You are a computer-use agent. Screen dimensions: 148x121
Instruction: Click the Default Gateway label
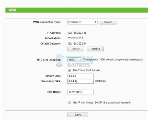click(51, 44)
